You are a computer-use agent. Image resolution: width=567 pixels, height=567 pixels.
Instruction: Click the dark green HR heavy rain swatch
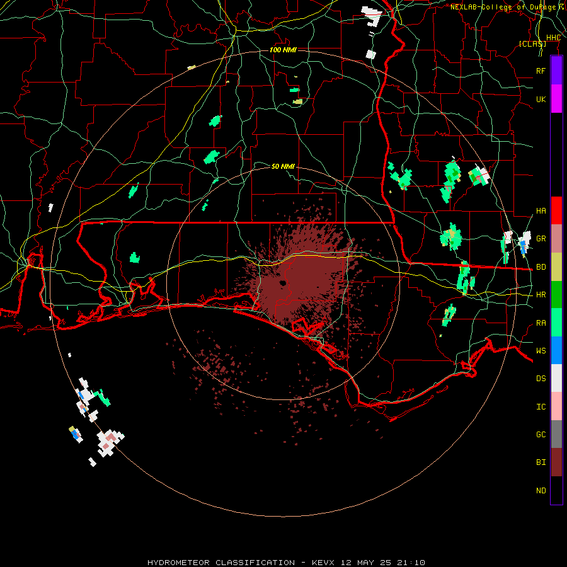tap(556, 294)
